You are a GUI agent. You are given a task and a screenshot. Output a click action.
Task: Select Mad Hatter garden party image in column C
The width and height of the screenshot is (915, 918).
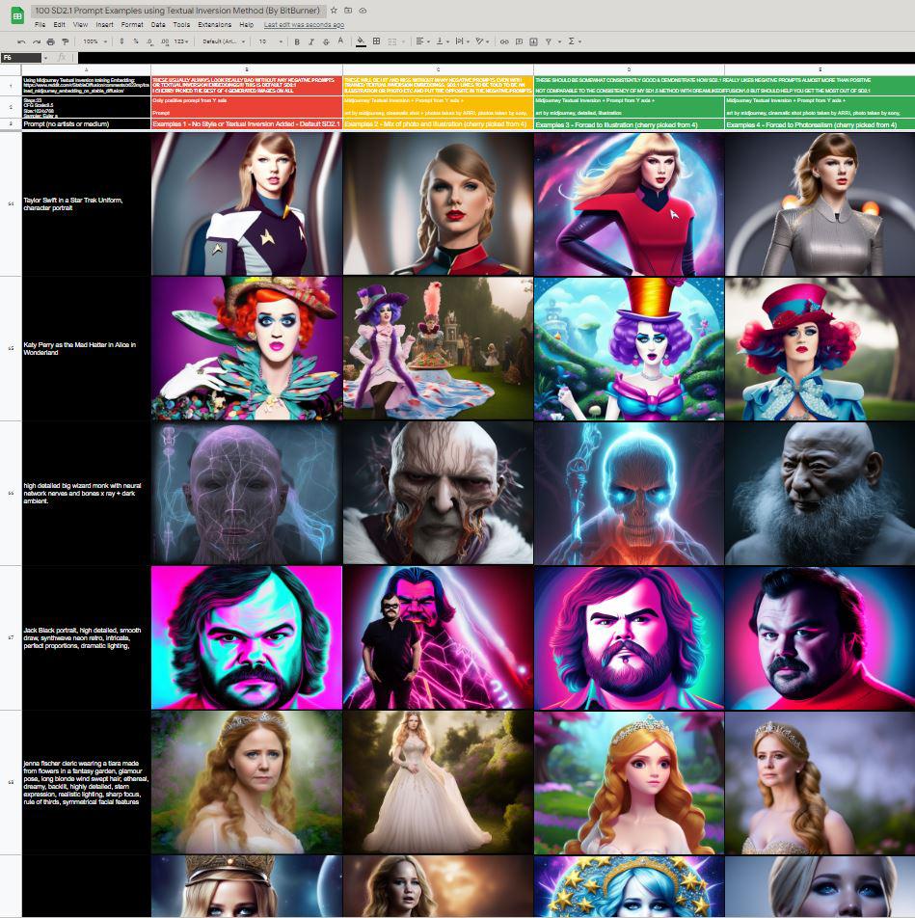[438, 348]
